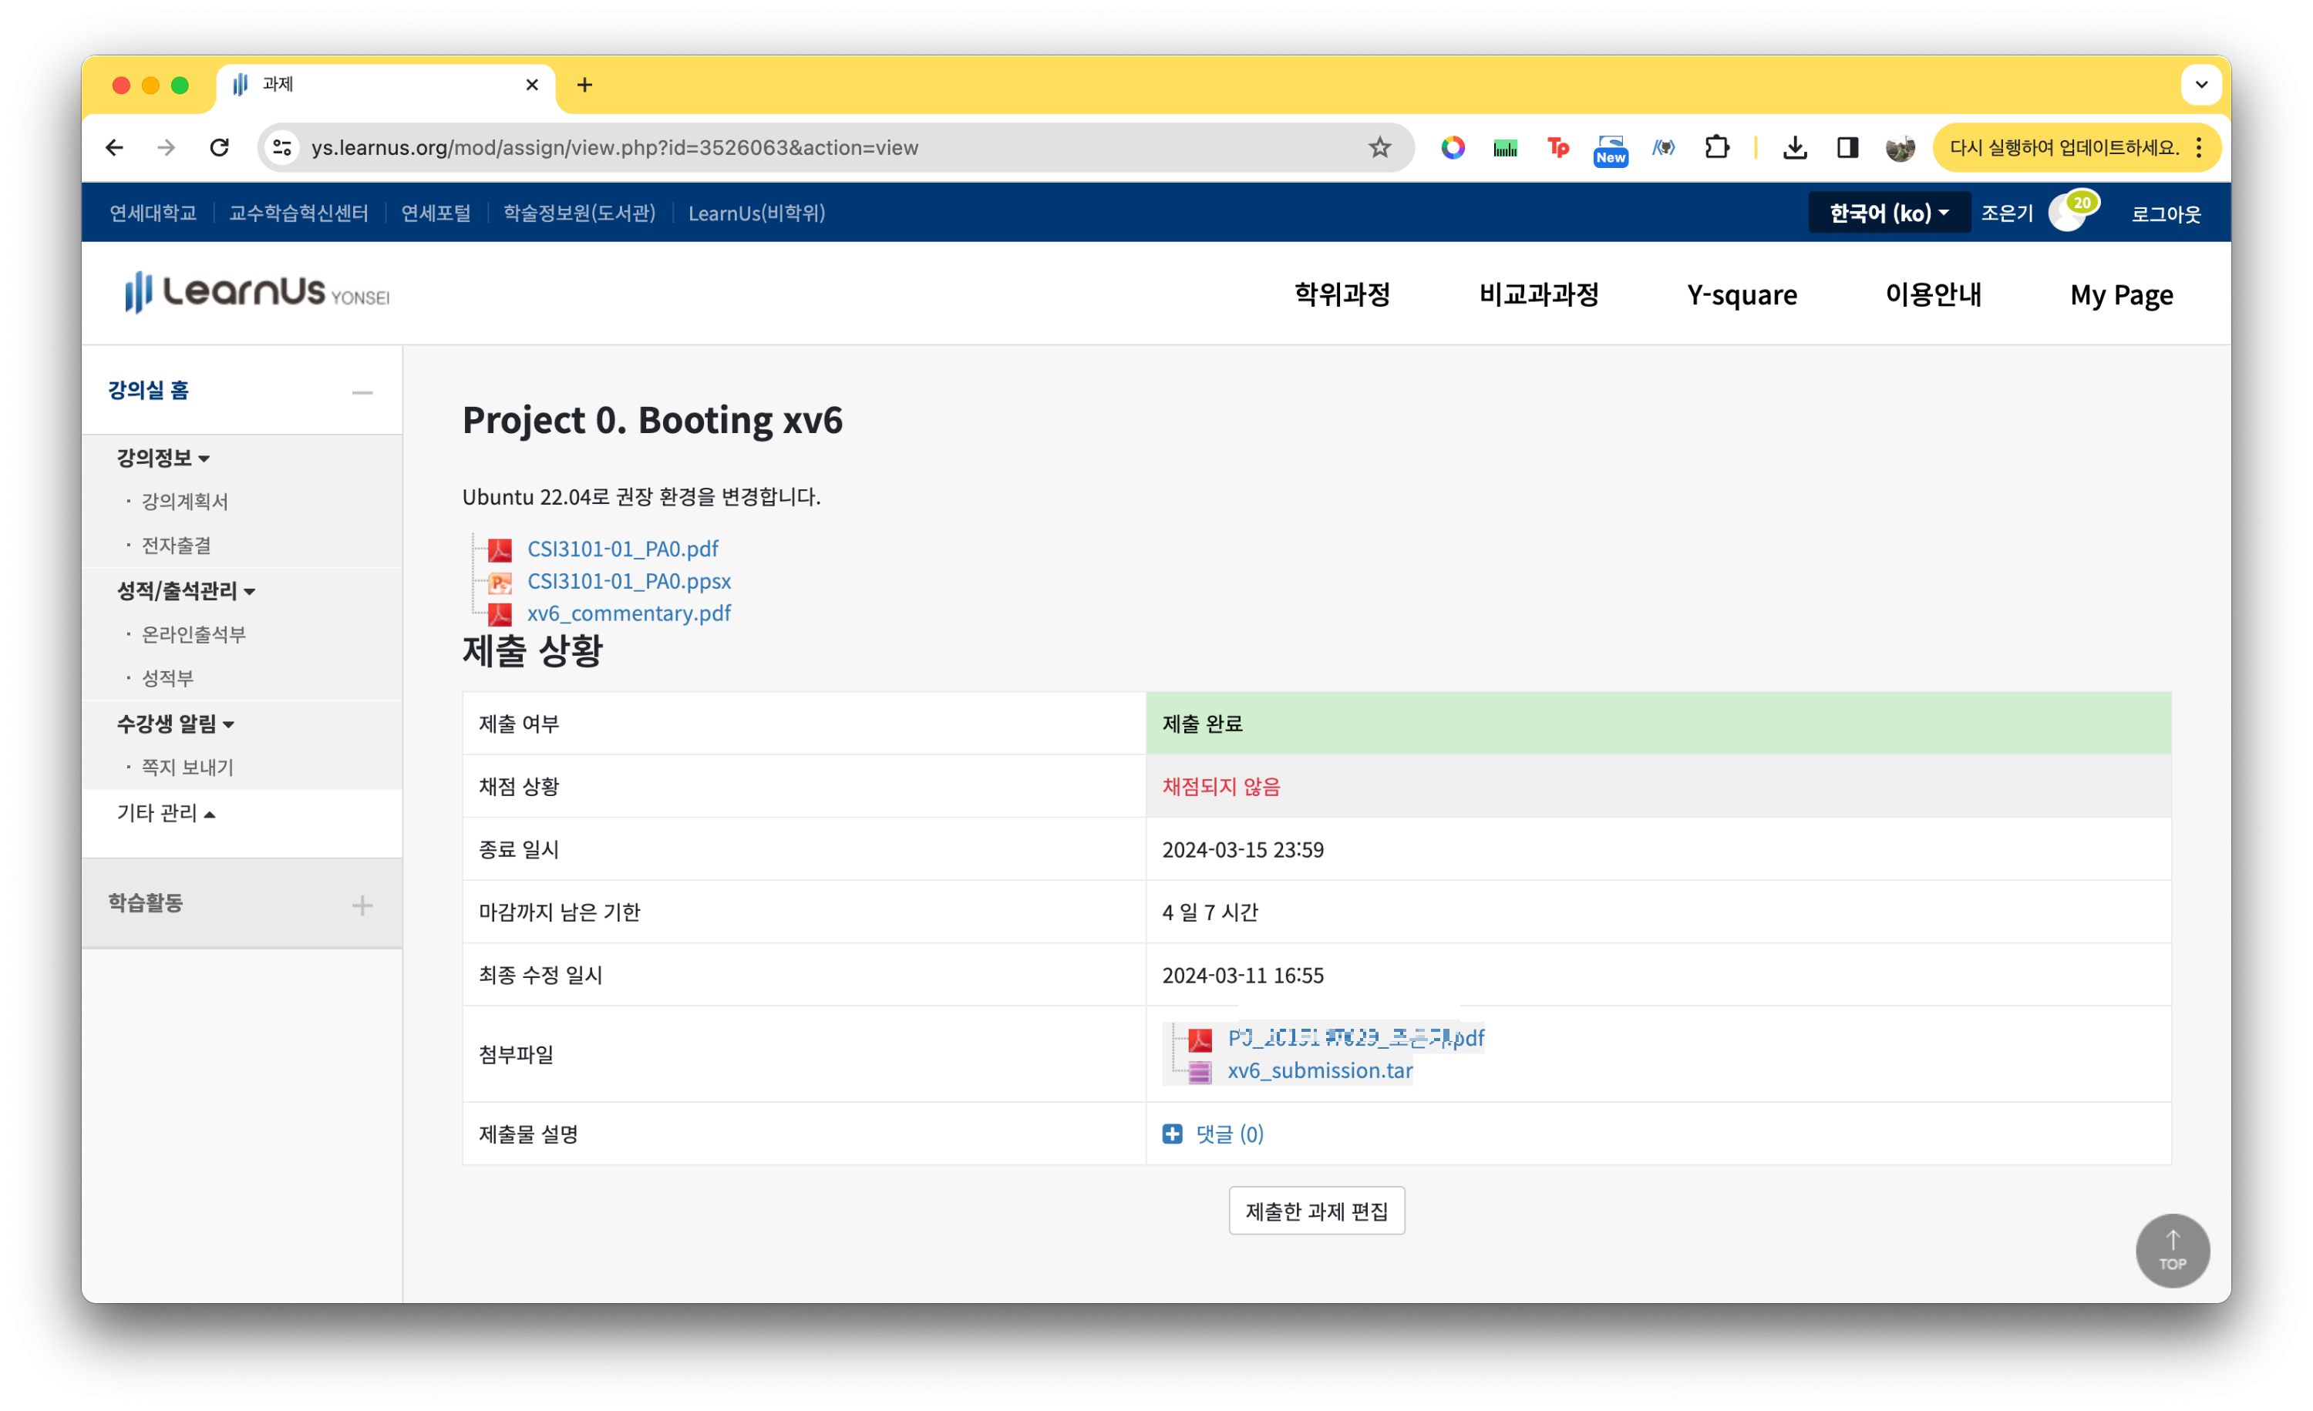The image size is (2313, 1411).
Task: Click the LearnUs Yonsei logo
Action: 256,293
